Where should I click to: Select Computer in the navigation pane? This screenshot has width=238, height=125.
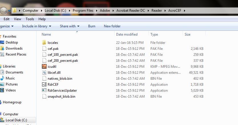tap(11, 114)
